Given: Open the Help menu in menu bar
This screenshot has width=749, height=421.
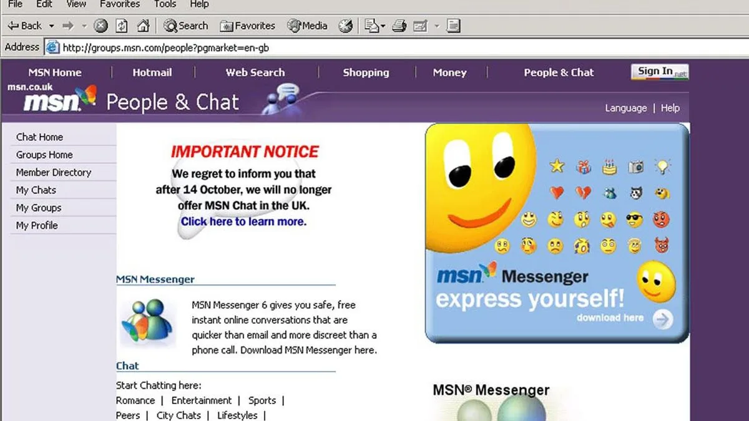Looking at the screenshot, I should [x=199, y=4].
